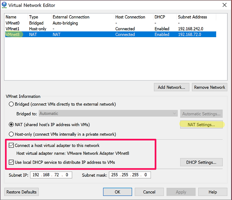232x200 pixels.
Task: Click the 192.168.72.0 subnet address cell
Action: click(189, 35)
